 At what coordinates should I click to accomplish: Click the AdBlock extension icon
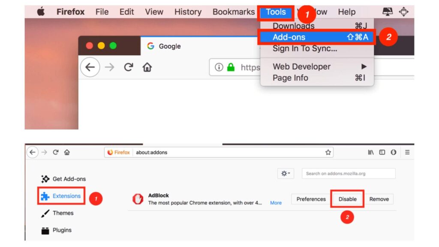(137, 198)
